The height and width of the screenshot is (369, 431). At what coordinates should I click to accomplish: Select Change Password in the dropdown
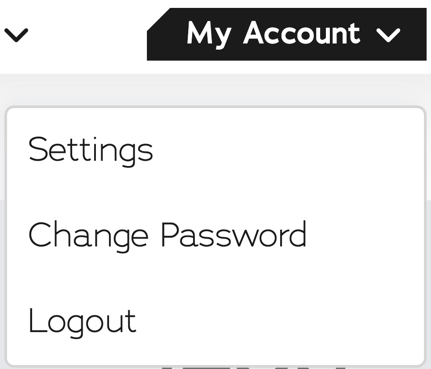point(167,235)
